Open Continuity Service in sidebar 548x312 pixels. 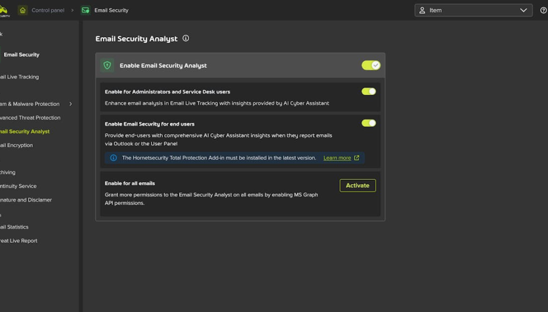(x=18, y=186)
